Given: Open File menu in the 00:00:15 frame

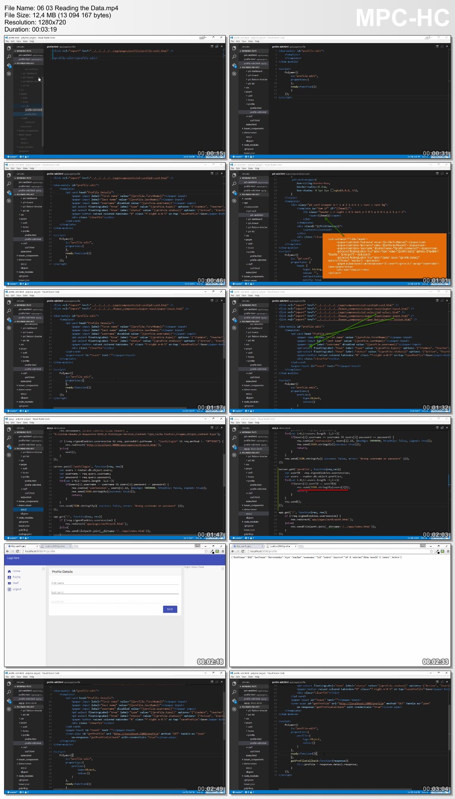Looking at the screenshot, I should (x=7, y=41).
